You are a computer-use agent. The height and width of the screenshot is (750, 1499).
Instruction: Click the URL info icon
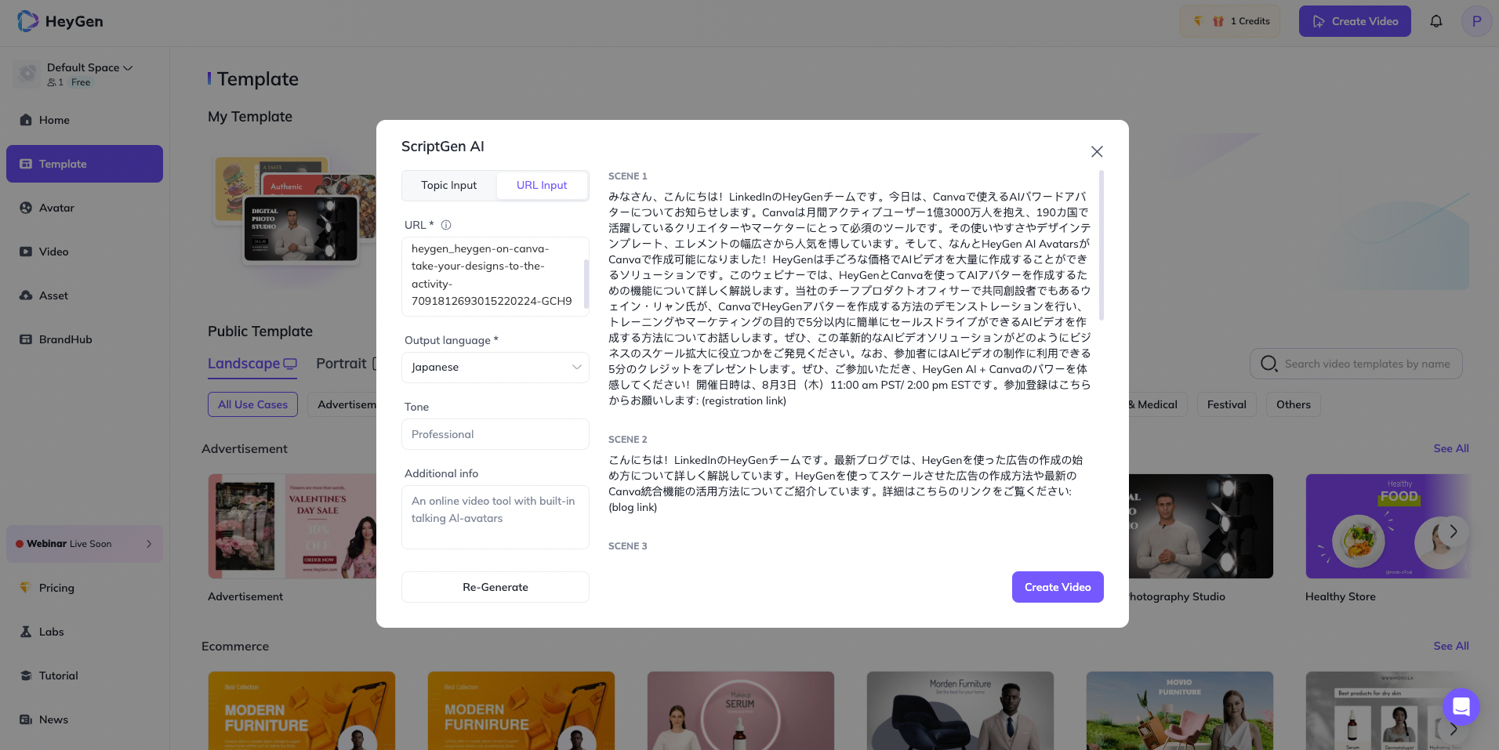tap(446, 225)
